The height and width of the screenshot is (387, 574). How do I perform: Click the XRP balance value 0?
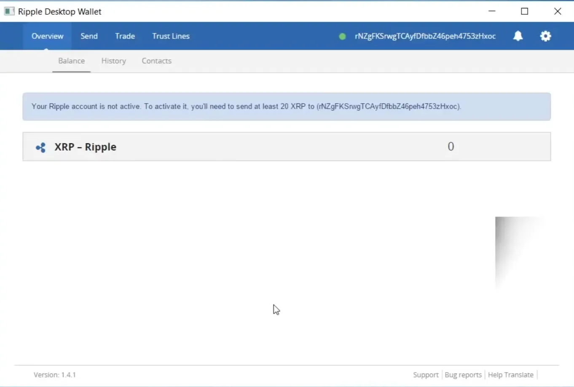(x=451, y=147)
